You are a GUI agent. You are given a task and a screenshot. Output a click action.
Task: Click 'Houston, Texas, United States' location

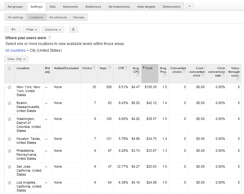pyautogui.click(x=28, y=140)
